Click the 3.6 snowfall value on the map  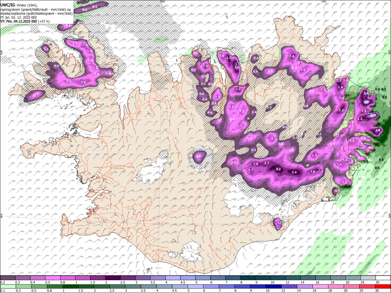pos(236,68)
